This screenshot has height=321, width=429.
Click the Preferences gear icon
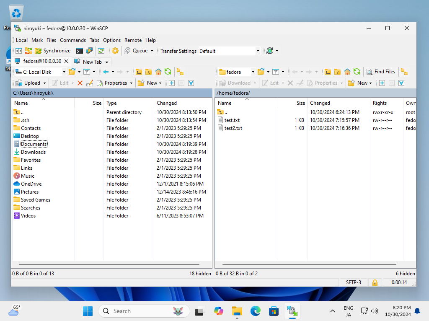[x=115, y=51]
